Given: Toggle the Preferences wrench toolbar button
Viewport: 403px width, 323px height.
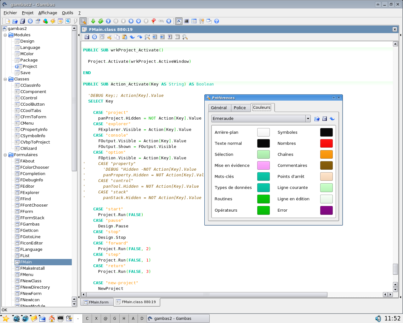Looking at the screenshot, I should coord(83,21).
